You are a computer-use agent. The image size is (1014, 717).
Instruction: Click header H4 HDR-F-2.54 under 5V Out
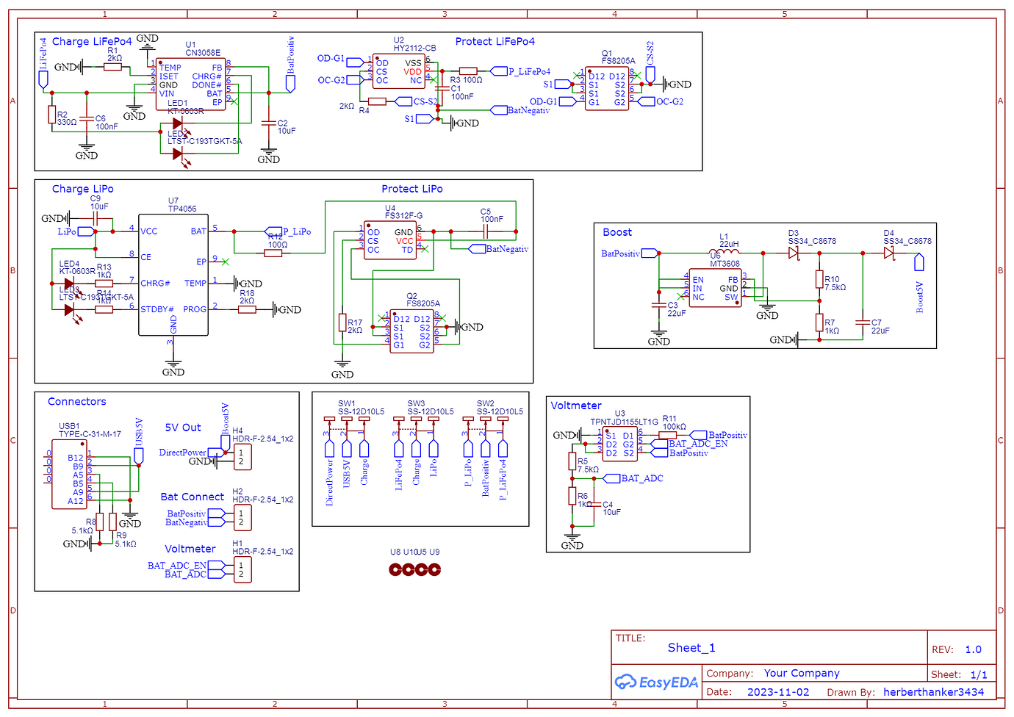point(244,455)
